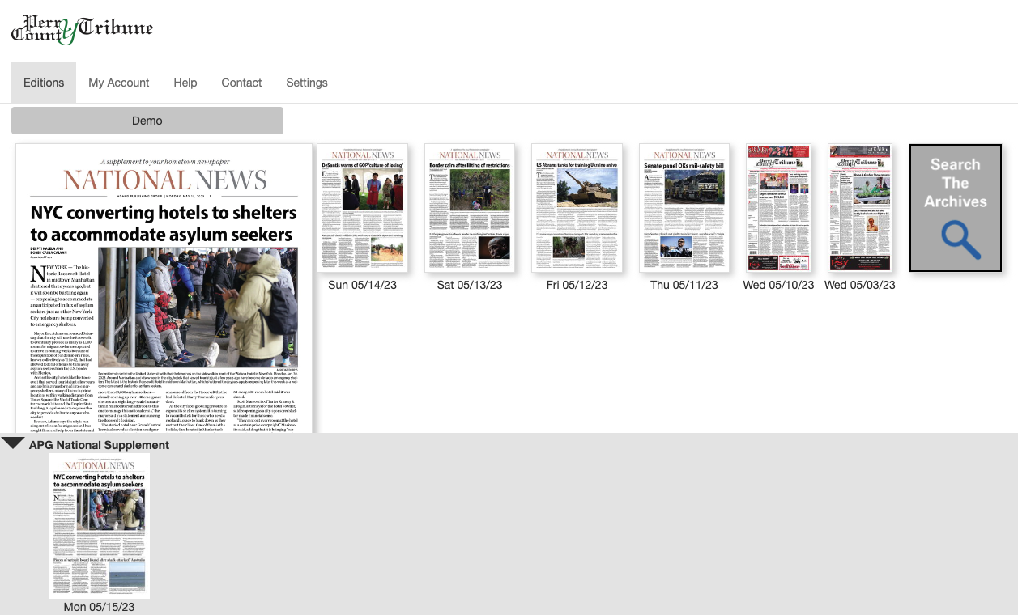Screen dimensions: 1018x615
Task: Open the large NYC hotels front page preview
Action: coord(164,288)
